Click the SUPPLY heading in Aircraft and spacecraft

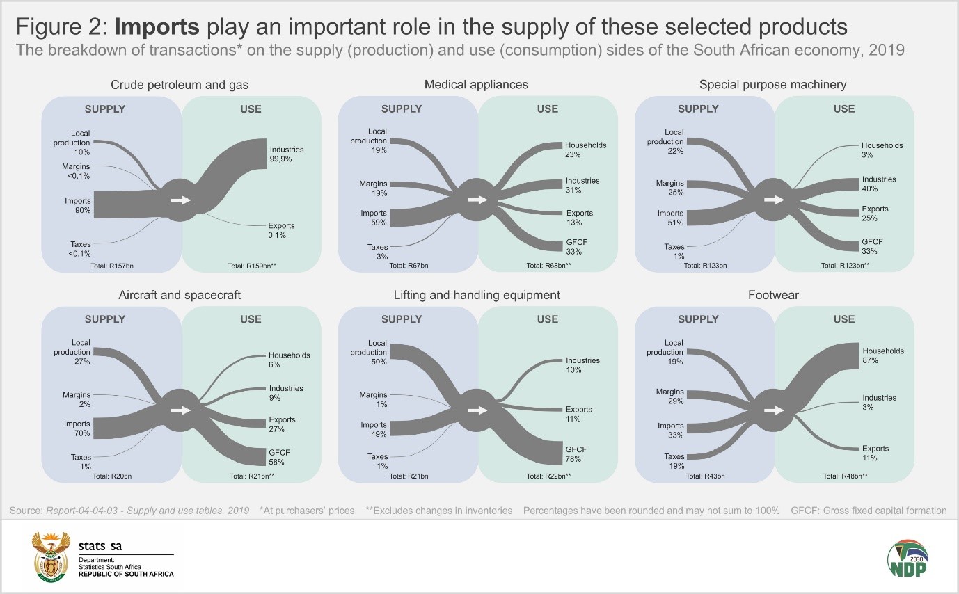click(x=104, y=319)
